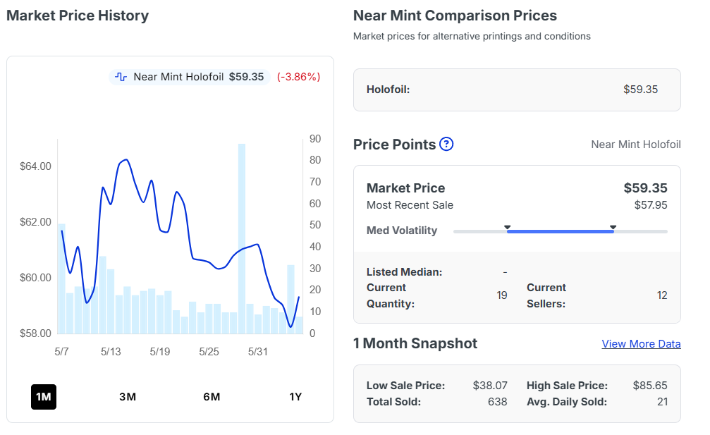
Task: Open the Price Points help question-mark icon
Action: (446, 145)
